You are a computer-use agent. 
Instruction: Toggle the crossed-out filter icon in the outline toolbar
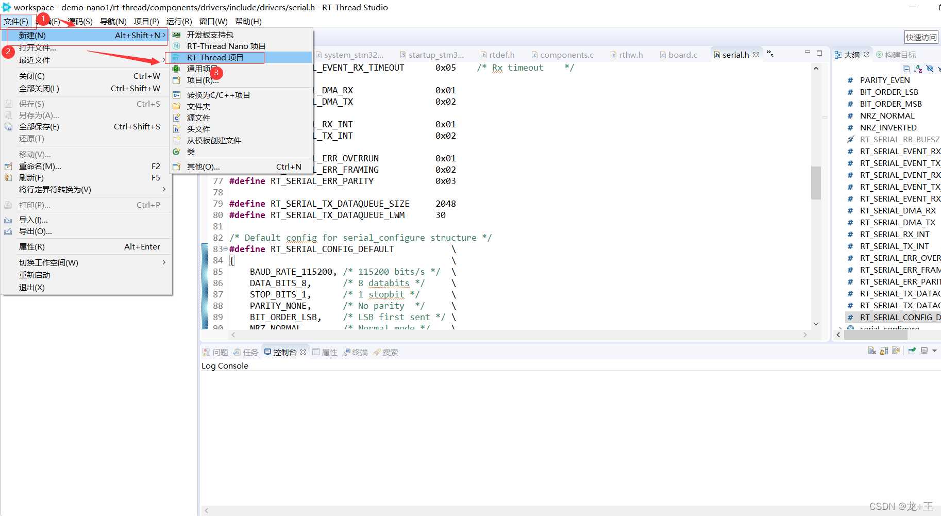click(930, 69)
